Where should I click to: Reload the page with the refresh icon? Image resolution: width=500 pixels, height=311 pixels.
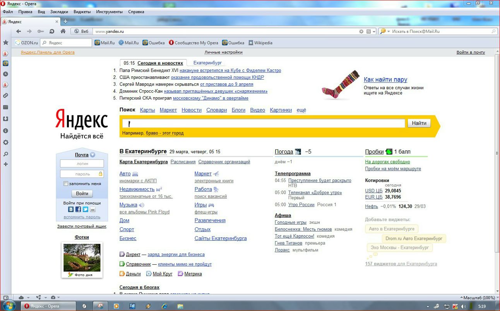52,31
